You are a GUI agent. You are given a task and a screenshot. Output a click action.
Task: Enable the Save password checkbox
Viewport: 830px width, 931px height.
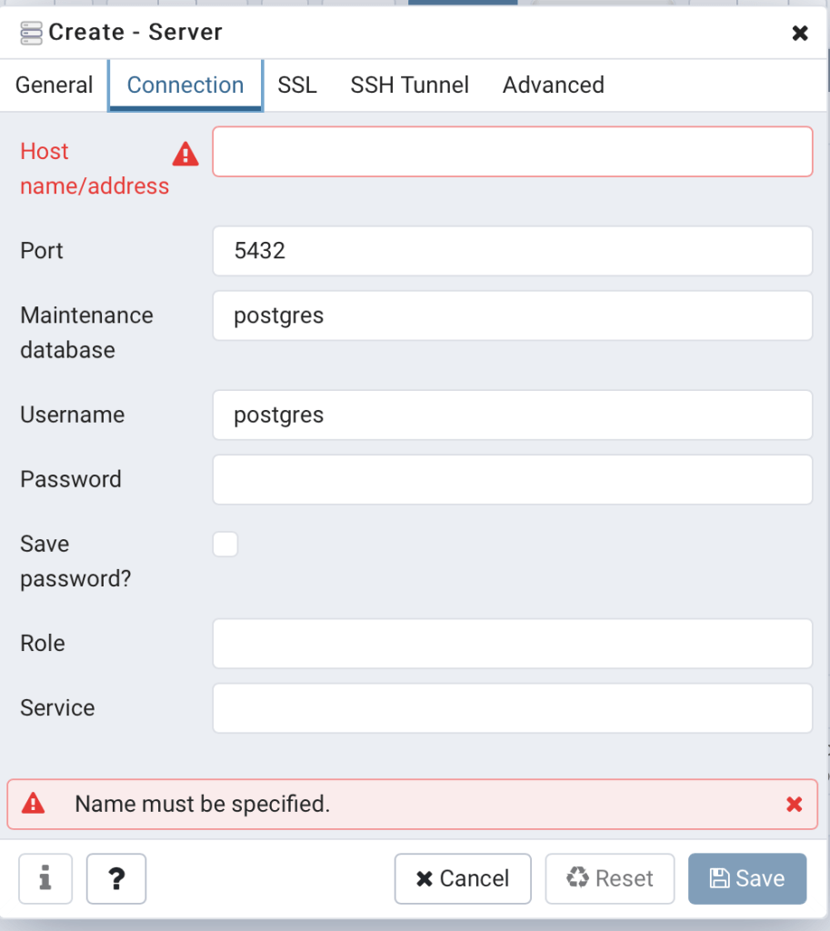[x=225, y=545]
